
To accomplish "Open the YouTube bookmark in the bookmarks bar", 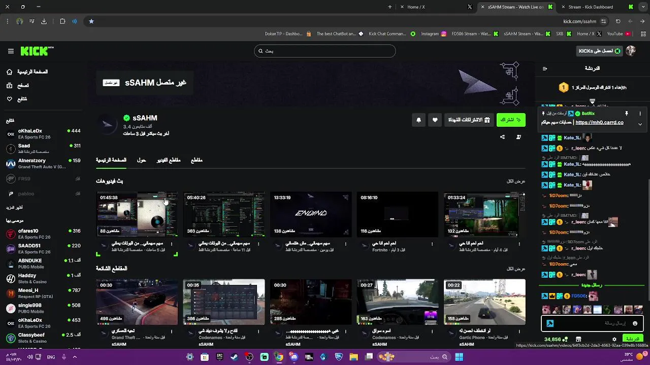I will tap(619, 34).
